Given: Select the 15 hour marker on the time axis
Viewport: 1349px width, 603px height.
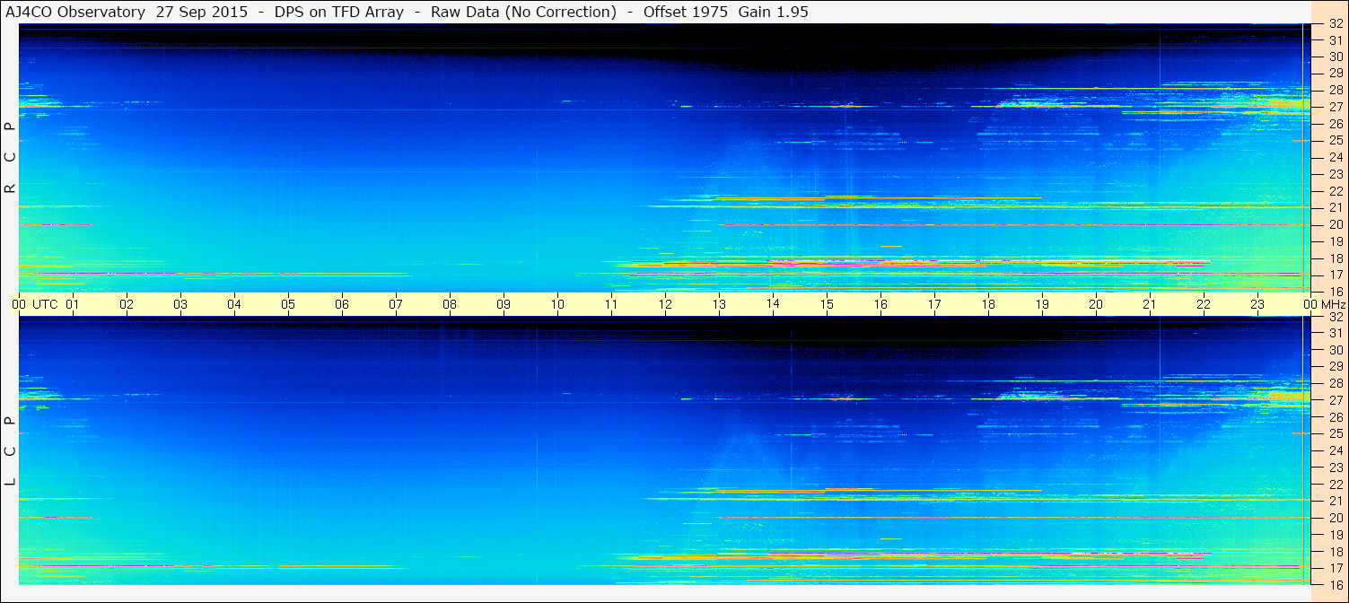Looking at the screenshot, I should (827, 304).
